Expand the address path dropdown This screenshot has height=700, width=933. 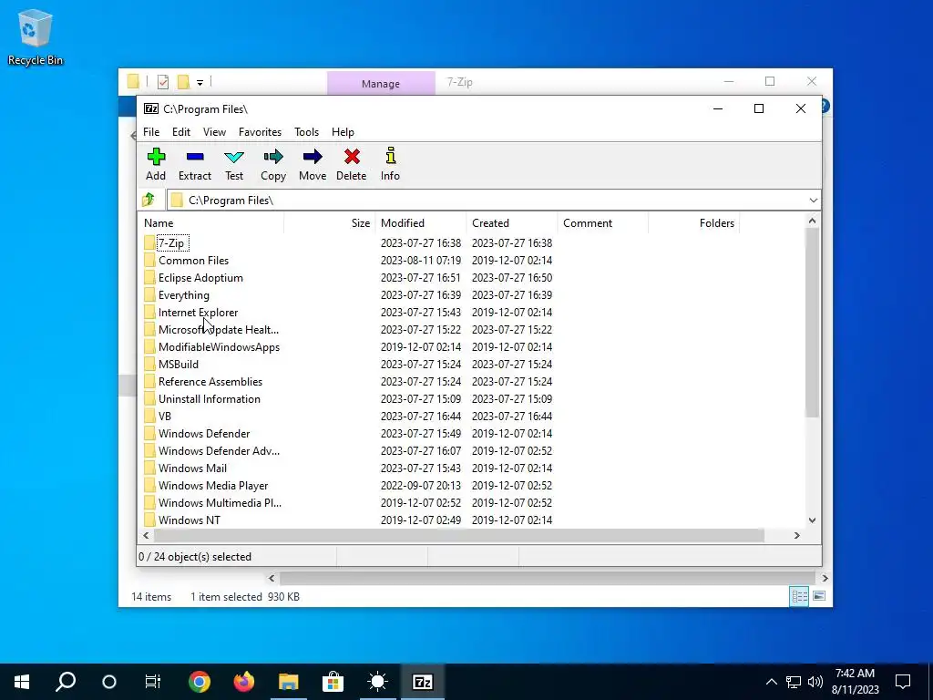[x=814, y=200]
